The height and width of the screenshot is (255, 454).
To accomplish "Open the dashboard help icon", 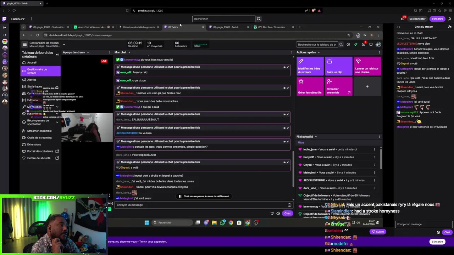I will [x=348, y=45].
